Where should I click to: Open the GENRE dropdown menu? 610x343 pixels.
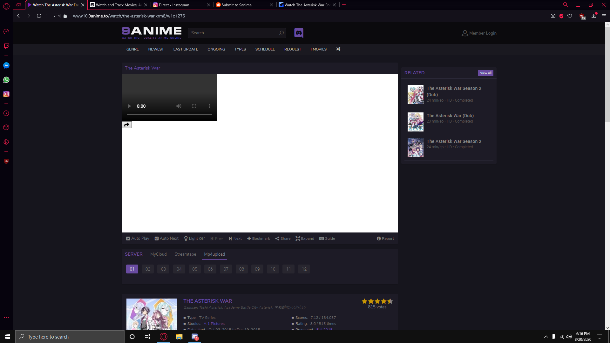point(132,49)
